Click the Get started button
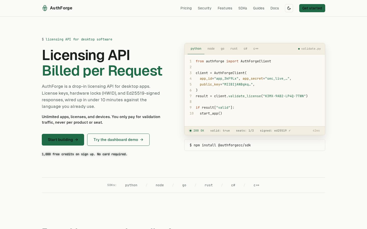 point(312,8)
